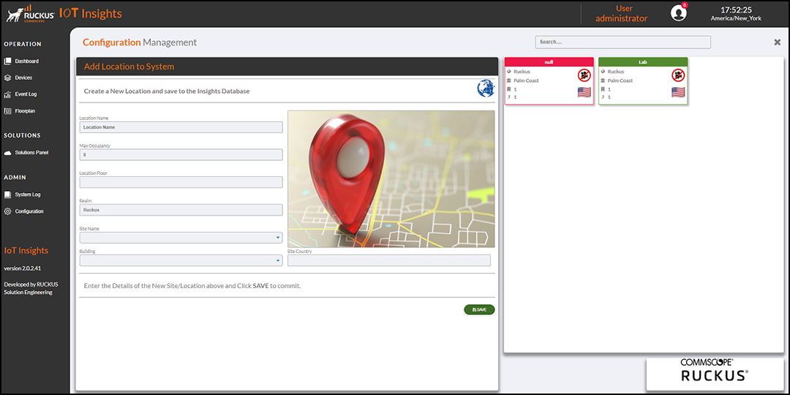790x395 pixels.
Task: Open the user profile avatar icon
Action: pos(678,13)
